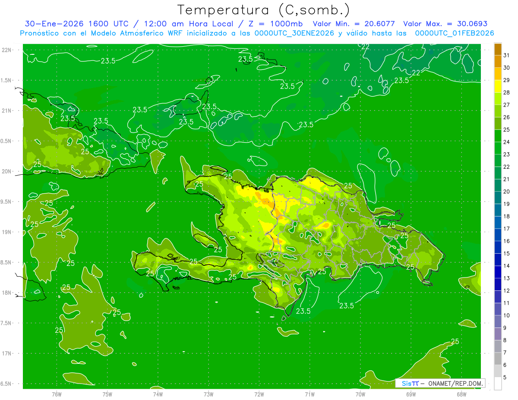Click the 19N latitude axis label
Screen dimensions: 518x400
pos(7,232)
